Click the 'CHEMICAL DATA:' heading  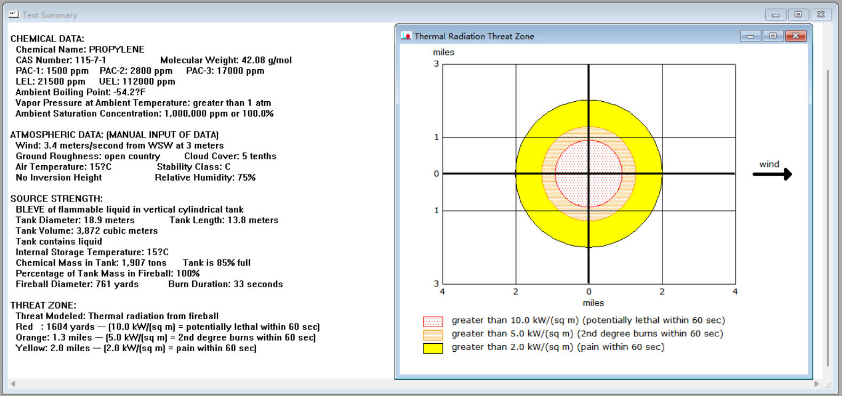tap(47, 39)
